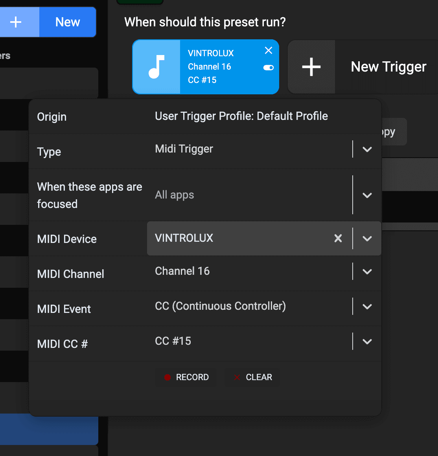438x456 pixels.
Task: Expand the 'When these apps are focused' dropdown
Action: coord(367,195)
